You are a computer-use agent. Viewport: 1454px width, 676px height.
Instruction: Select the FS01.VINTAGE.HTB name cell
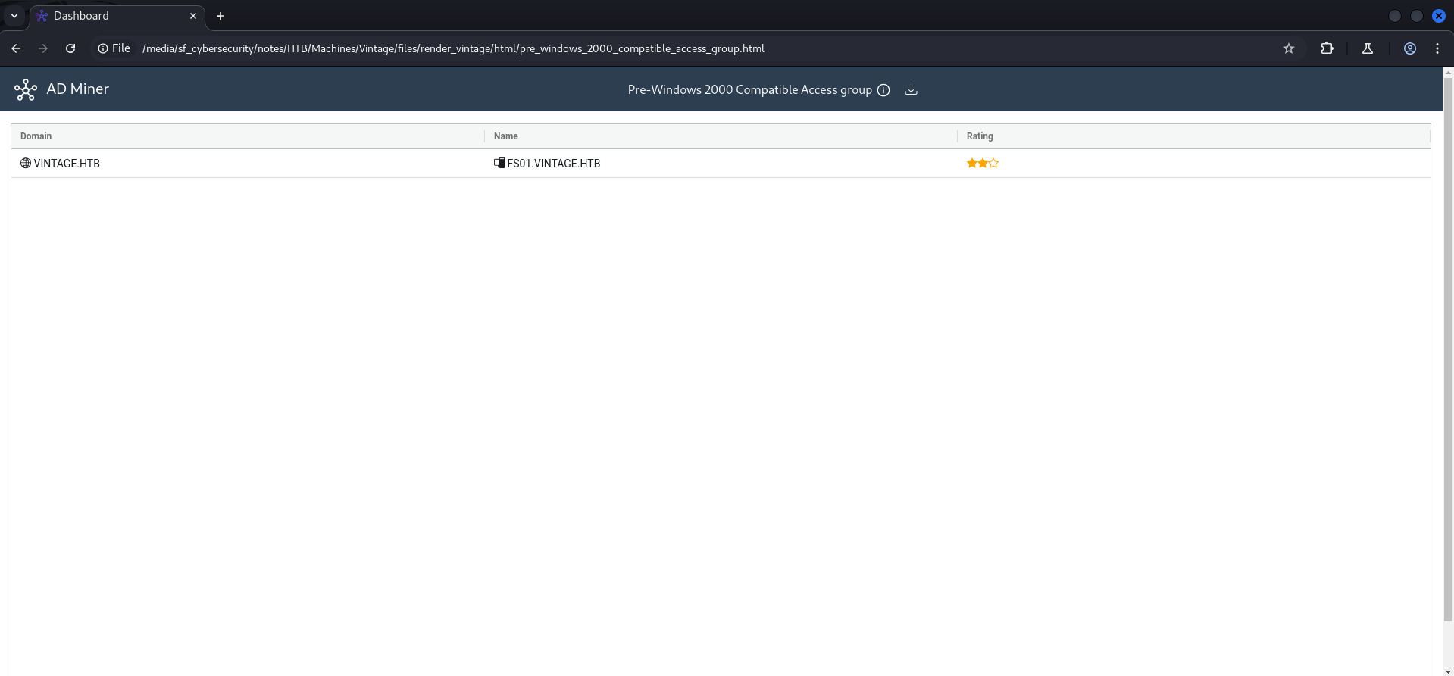721,164
